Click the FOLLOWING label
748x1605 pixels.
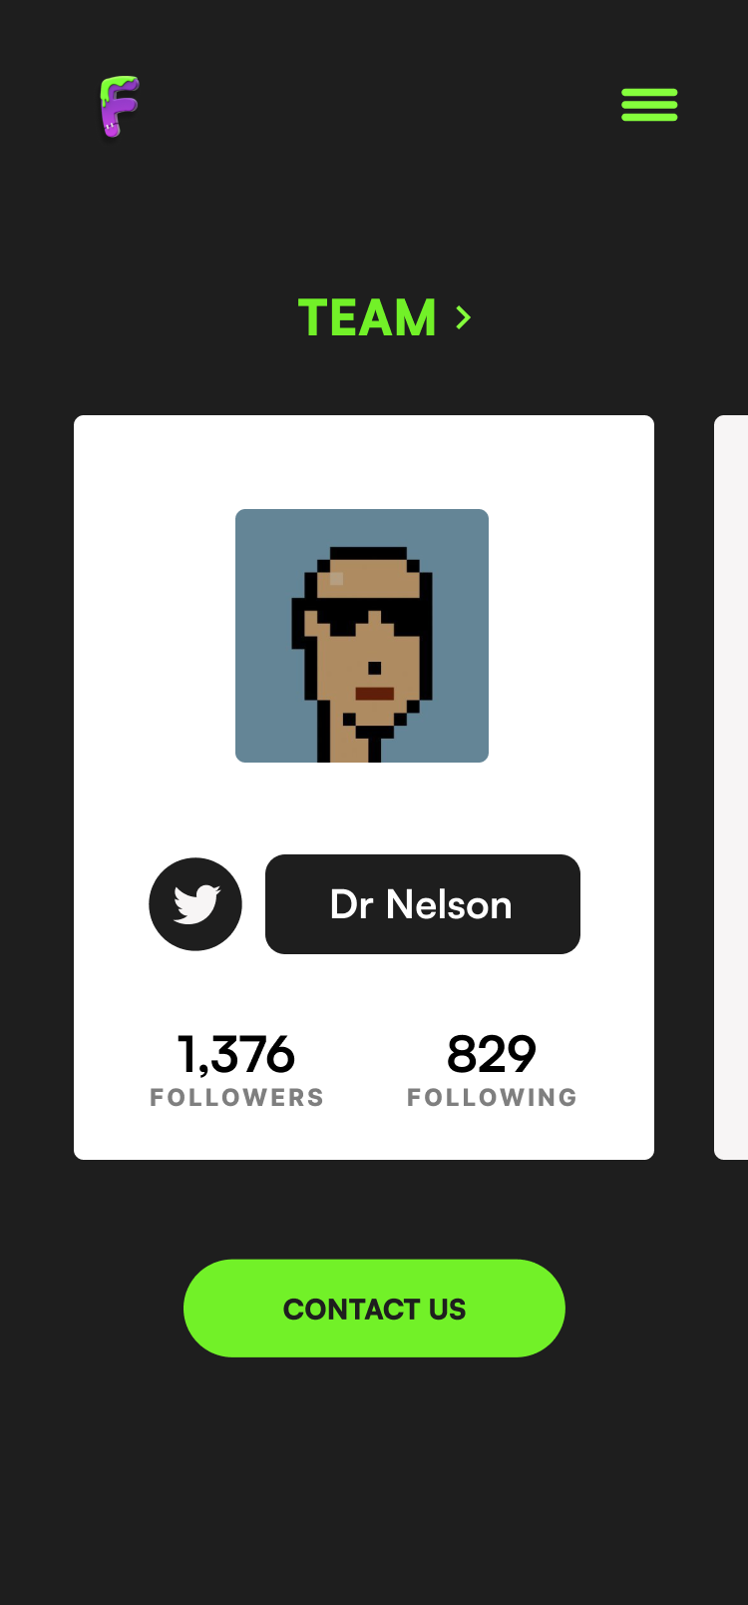tap(493, 1098)
